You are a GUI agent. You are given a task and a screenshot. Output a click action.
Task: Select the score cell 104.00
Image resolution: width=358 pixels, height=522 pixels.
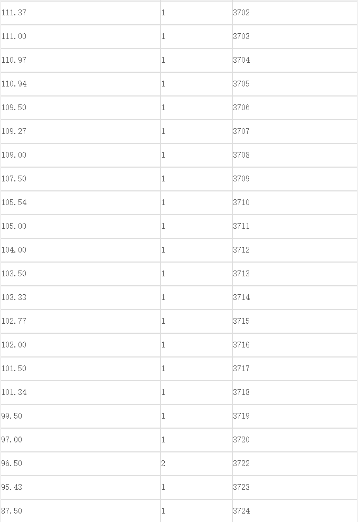(80, 250)
